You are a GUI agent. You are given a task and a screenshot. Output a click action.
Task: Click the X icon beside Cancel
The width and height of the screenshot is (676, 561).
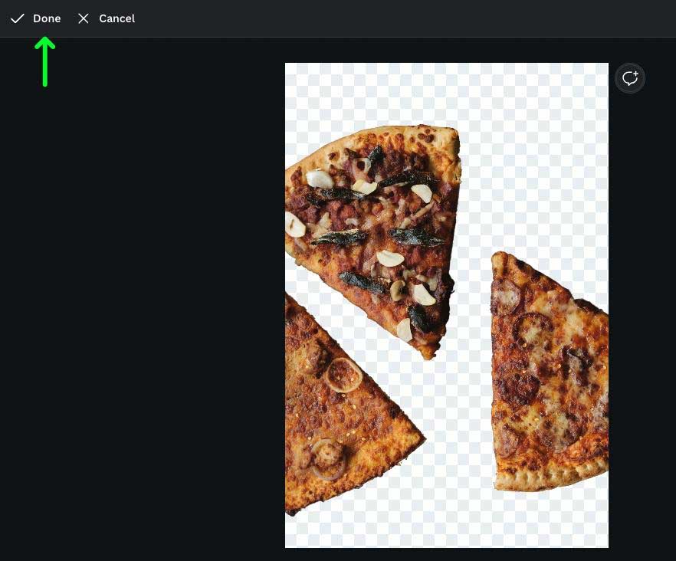(x=84, y=18)
